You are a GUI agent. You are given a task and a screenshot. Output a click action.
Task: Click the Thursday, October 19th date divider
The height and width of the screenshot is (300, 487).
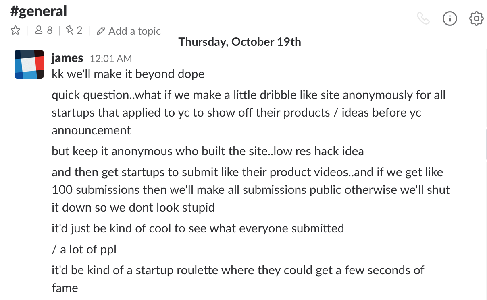239,42
